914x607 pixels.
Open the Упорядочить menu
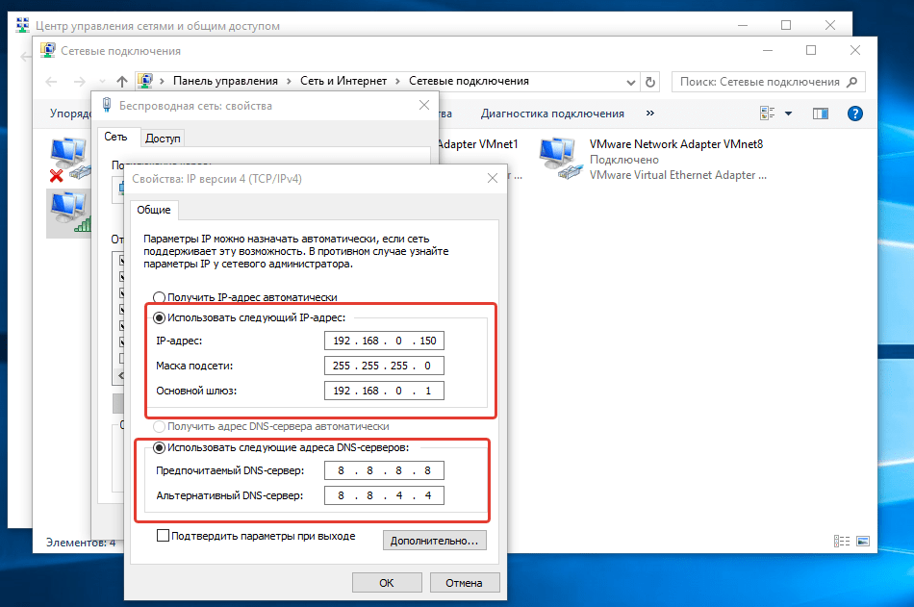tap(70, 114)
